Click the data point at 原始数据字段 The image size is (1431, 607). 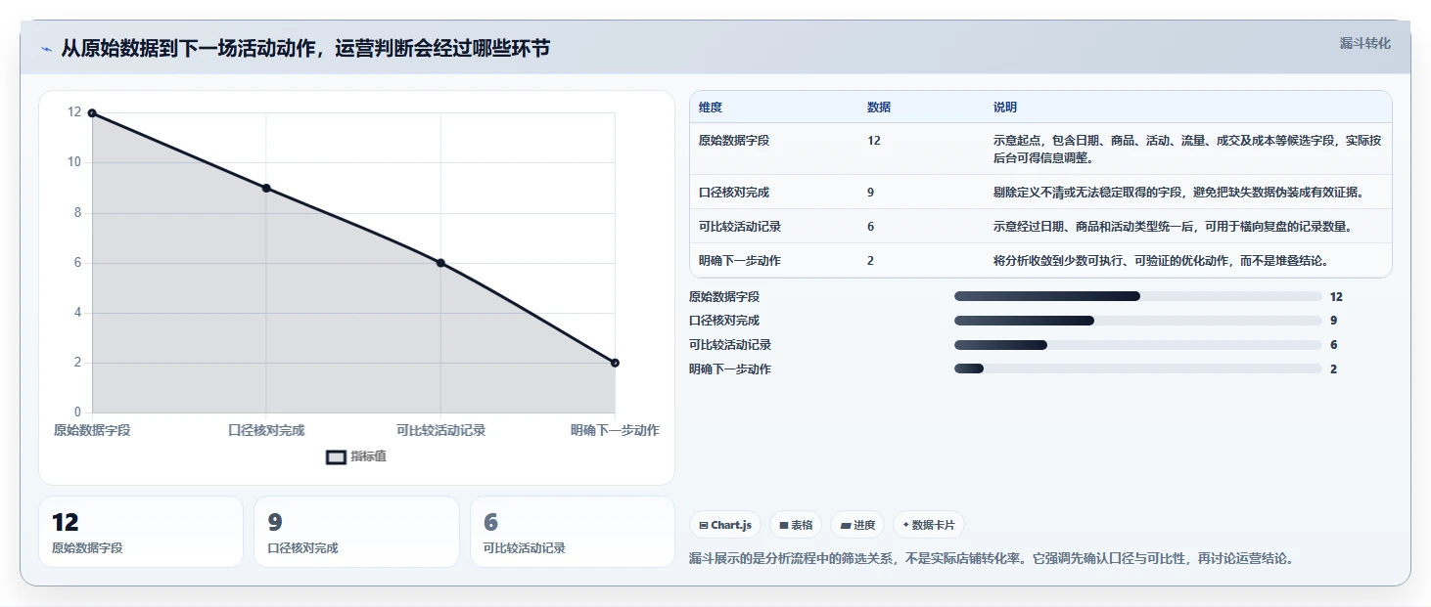point(92,113)
